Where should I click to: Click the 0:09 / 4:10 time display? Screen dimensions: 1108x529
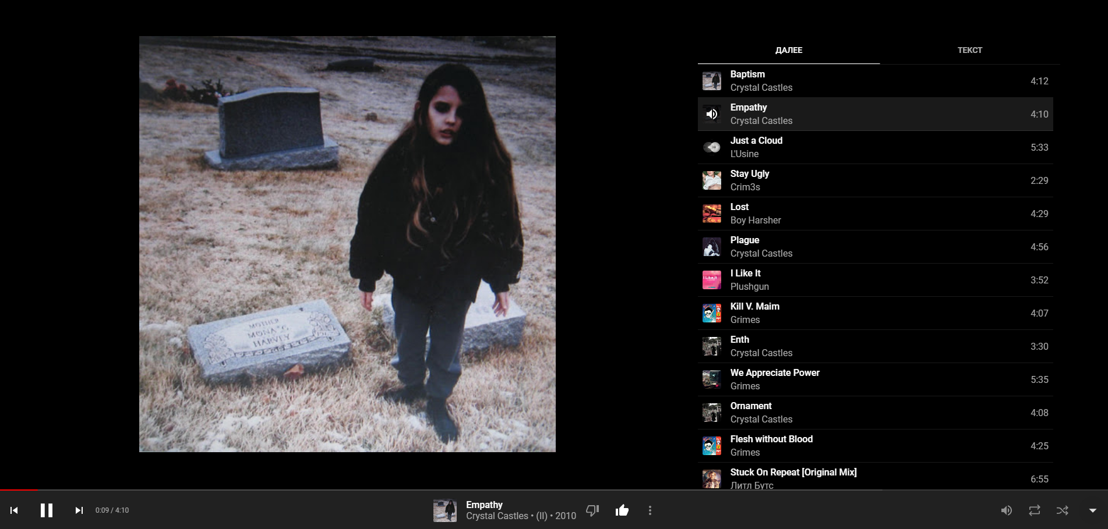click(x=112, y=510)
